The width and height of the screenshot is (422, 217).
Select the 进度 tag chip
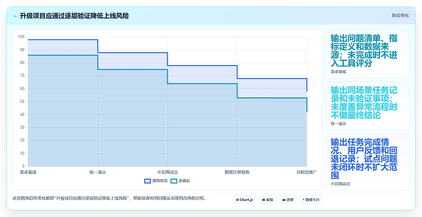pyautogui.click(x=288, y=200)
